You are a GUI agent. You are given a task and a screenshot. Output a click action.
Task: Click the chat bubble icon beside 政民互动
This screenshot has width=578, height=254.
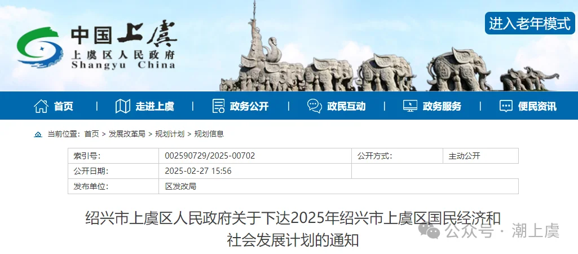(315, 106)
